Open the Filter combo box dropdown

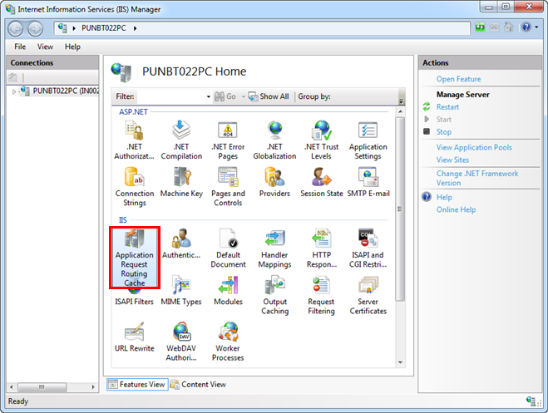208,96
